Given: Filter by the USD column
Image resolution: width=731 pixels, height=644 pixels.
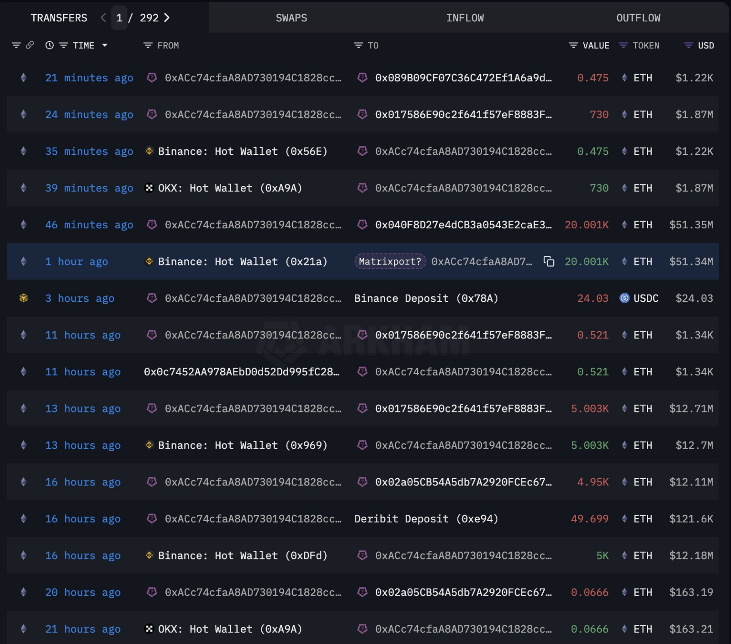Looking at the screenshot, I should pyautogui.click(x=689, y=45).
